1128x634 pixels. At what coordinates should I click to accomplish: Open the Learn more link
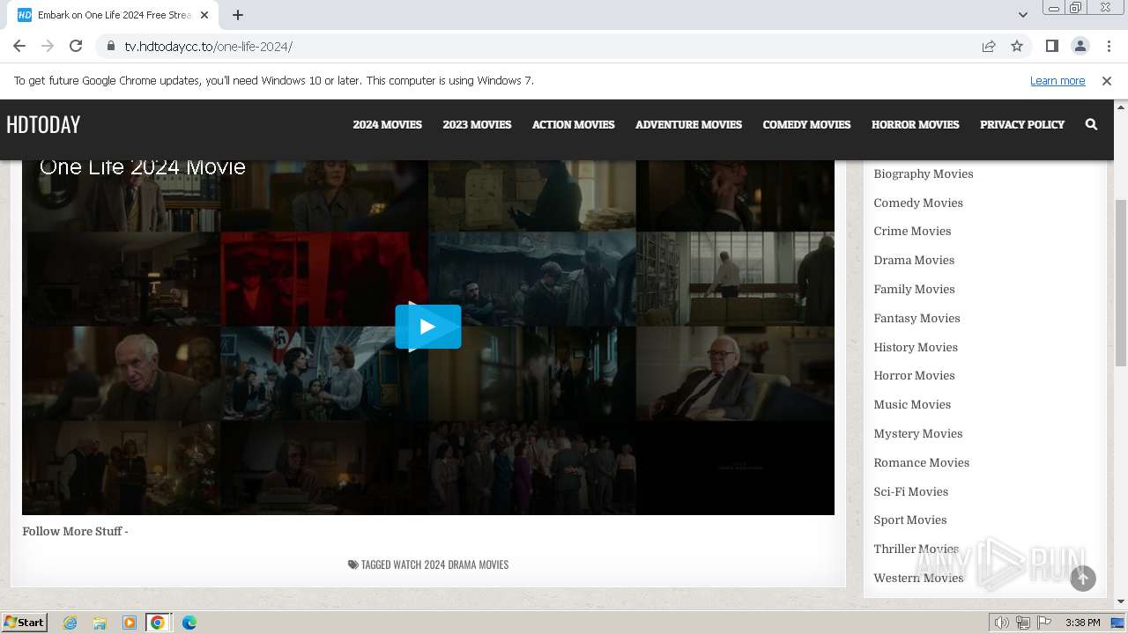click(x=1057, y=80)
